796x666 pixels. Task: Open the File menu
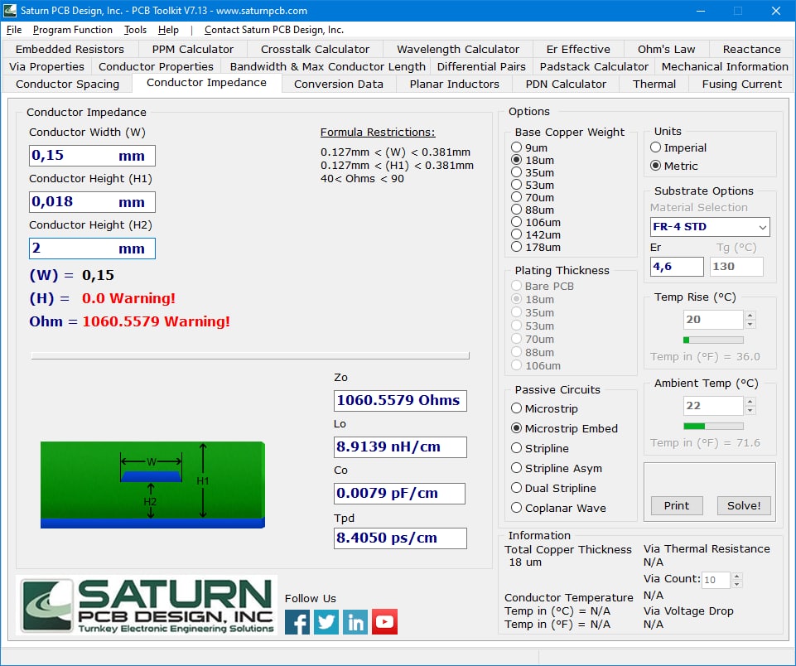coord(14,30)
